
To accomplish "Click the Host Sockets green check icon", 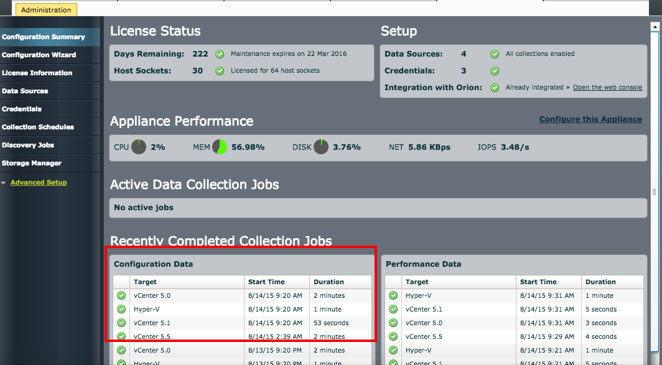I will [220, 71].
